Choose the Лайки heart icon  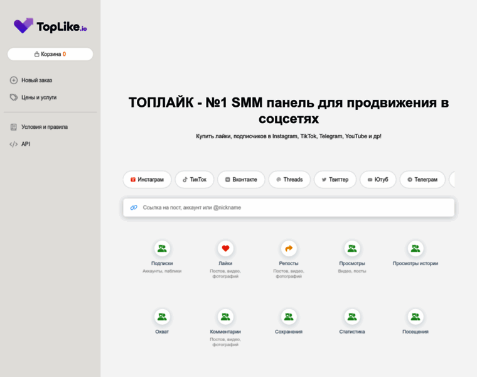(x=225, y=248)
